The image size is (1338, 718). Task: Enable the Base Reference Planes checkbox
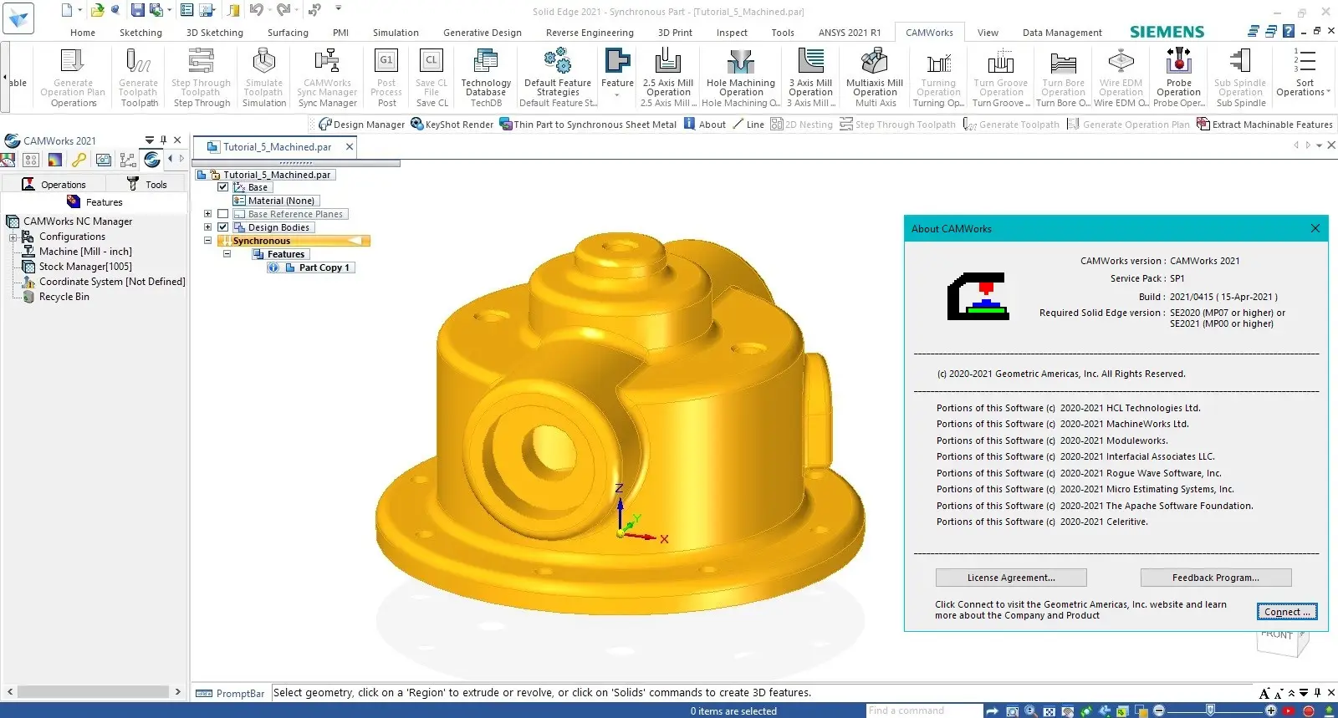(223, 214)
